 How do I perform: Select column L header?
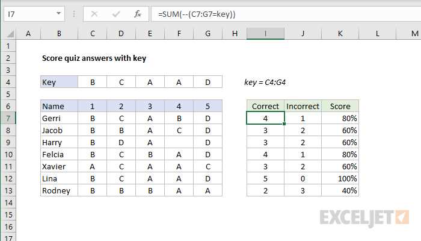pos(377,34)
